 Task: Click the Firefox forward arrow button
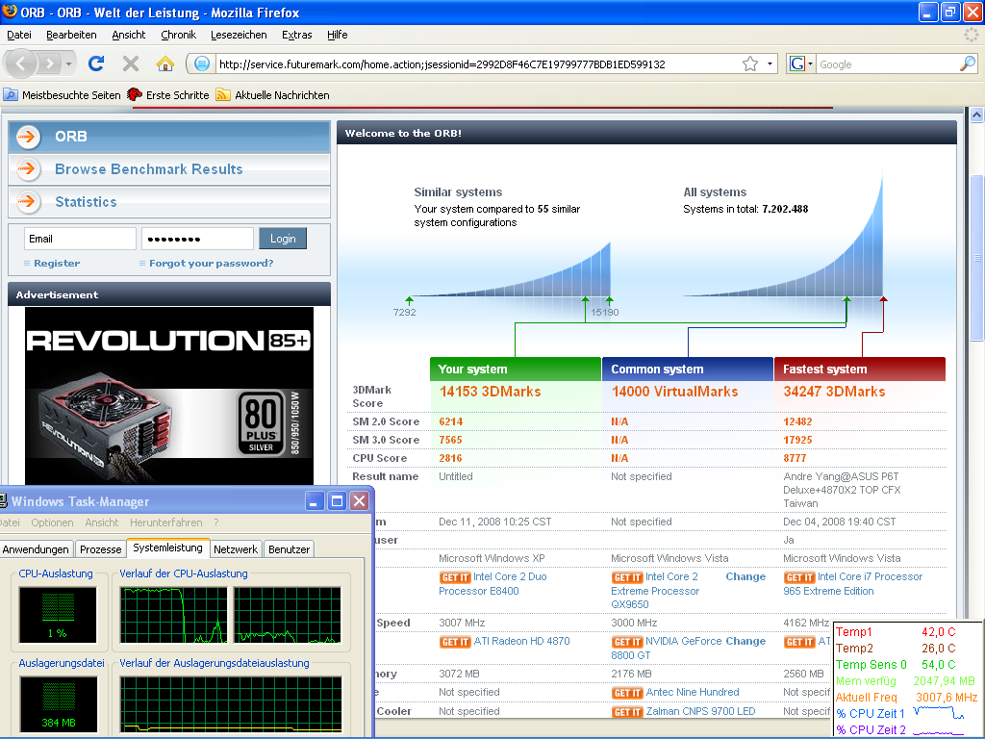pyautogui.click(x=50, y=64)
